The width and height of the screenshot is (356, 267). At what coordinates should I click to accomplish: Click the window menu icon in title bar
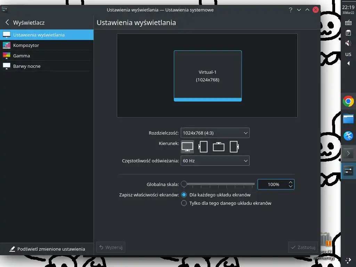pyautogui.click(x=5, y=9)
